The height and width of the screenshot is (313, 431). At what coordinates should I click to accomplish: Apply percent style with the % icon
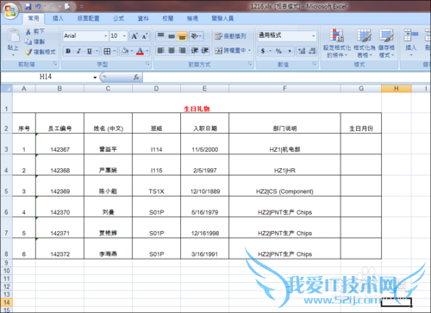[x=278, y=51]
